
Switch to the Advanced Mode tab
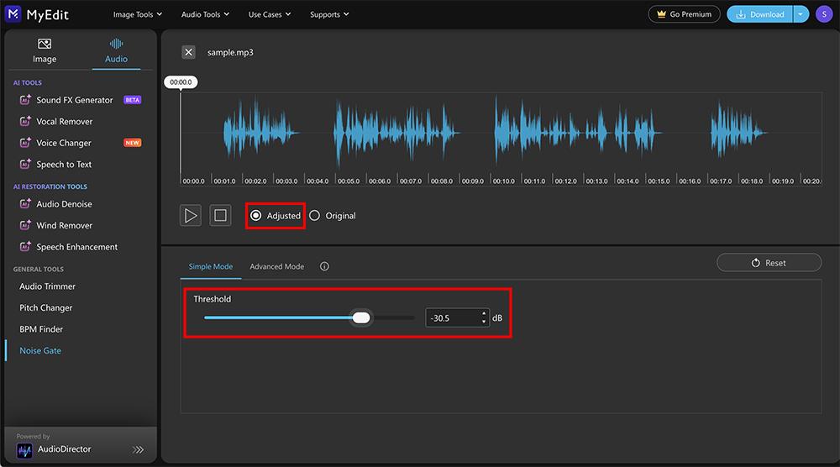click(x=276, y=266)
